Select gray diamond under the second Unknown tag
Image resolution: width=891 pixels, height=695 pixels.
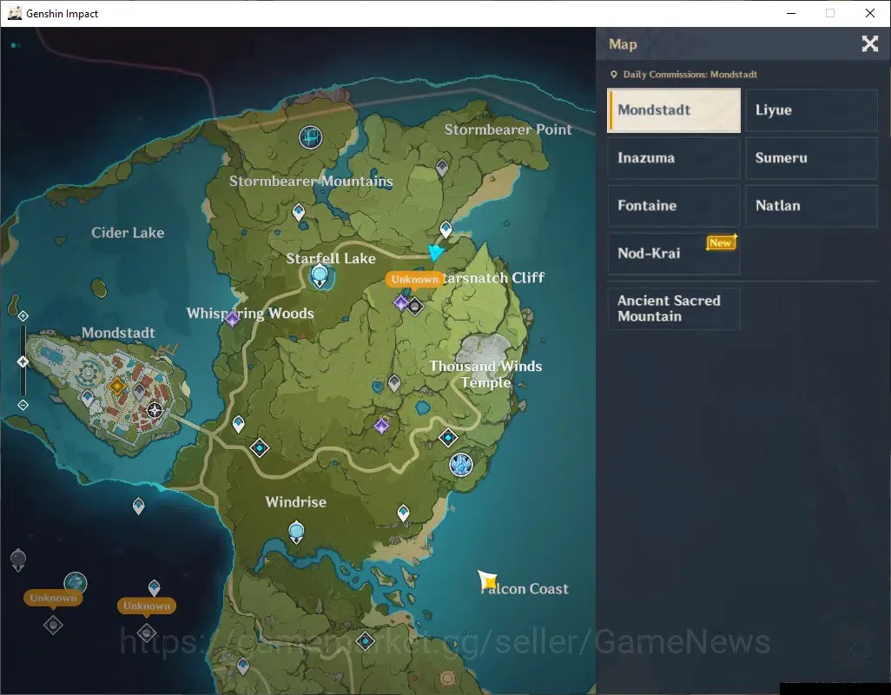[x=147, y=632]
